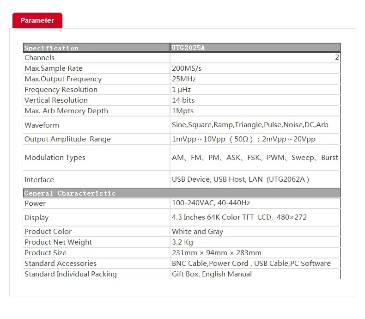Select the Frequency Resolution label
Viewport: 365px width, 319px height.
point(61,90)
